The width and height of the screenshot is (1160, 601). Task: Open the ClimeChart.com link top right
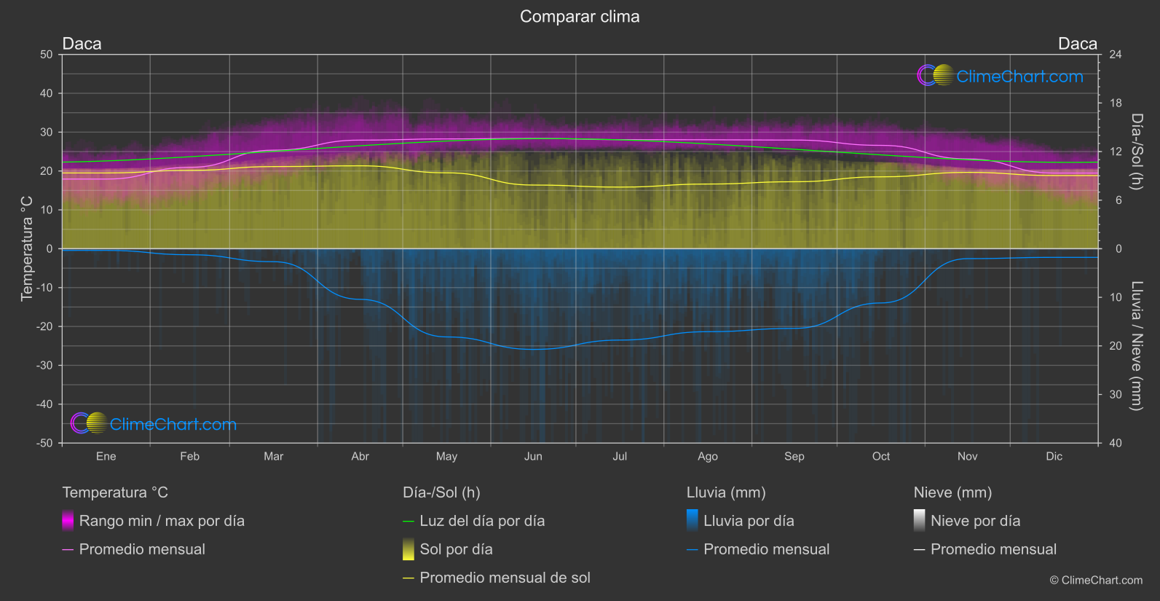pos(1019,76)
